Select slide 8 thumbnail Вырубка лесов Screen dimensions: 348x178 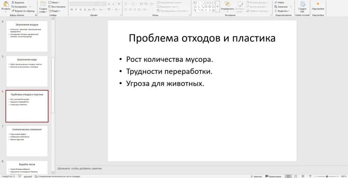coord(27,168)
